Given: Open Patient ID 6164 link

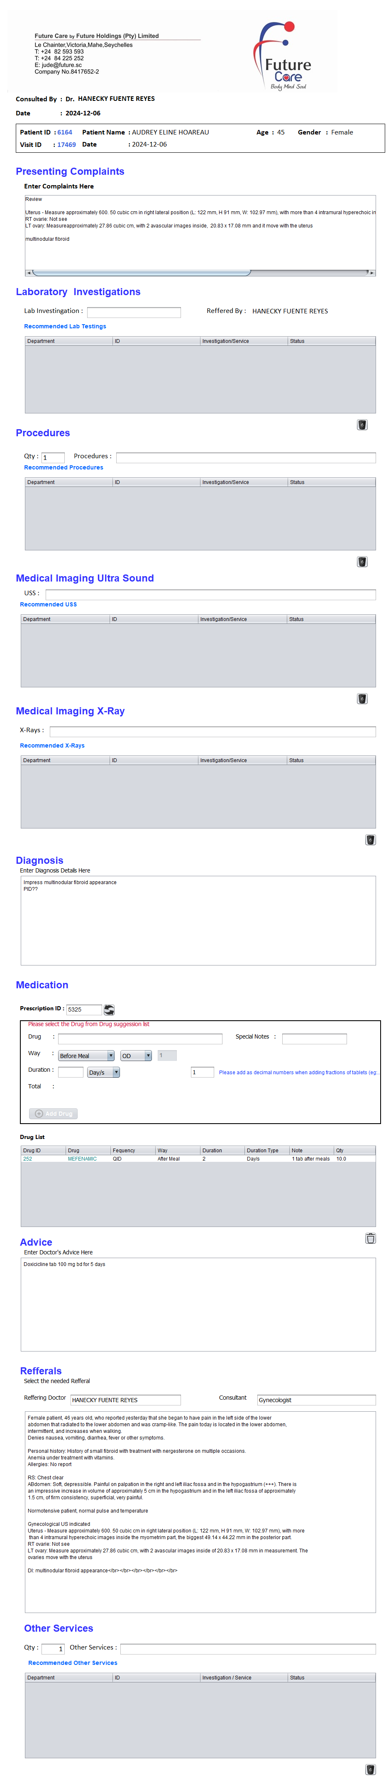Looking at the screenshot, I should [65, 132].
